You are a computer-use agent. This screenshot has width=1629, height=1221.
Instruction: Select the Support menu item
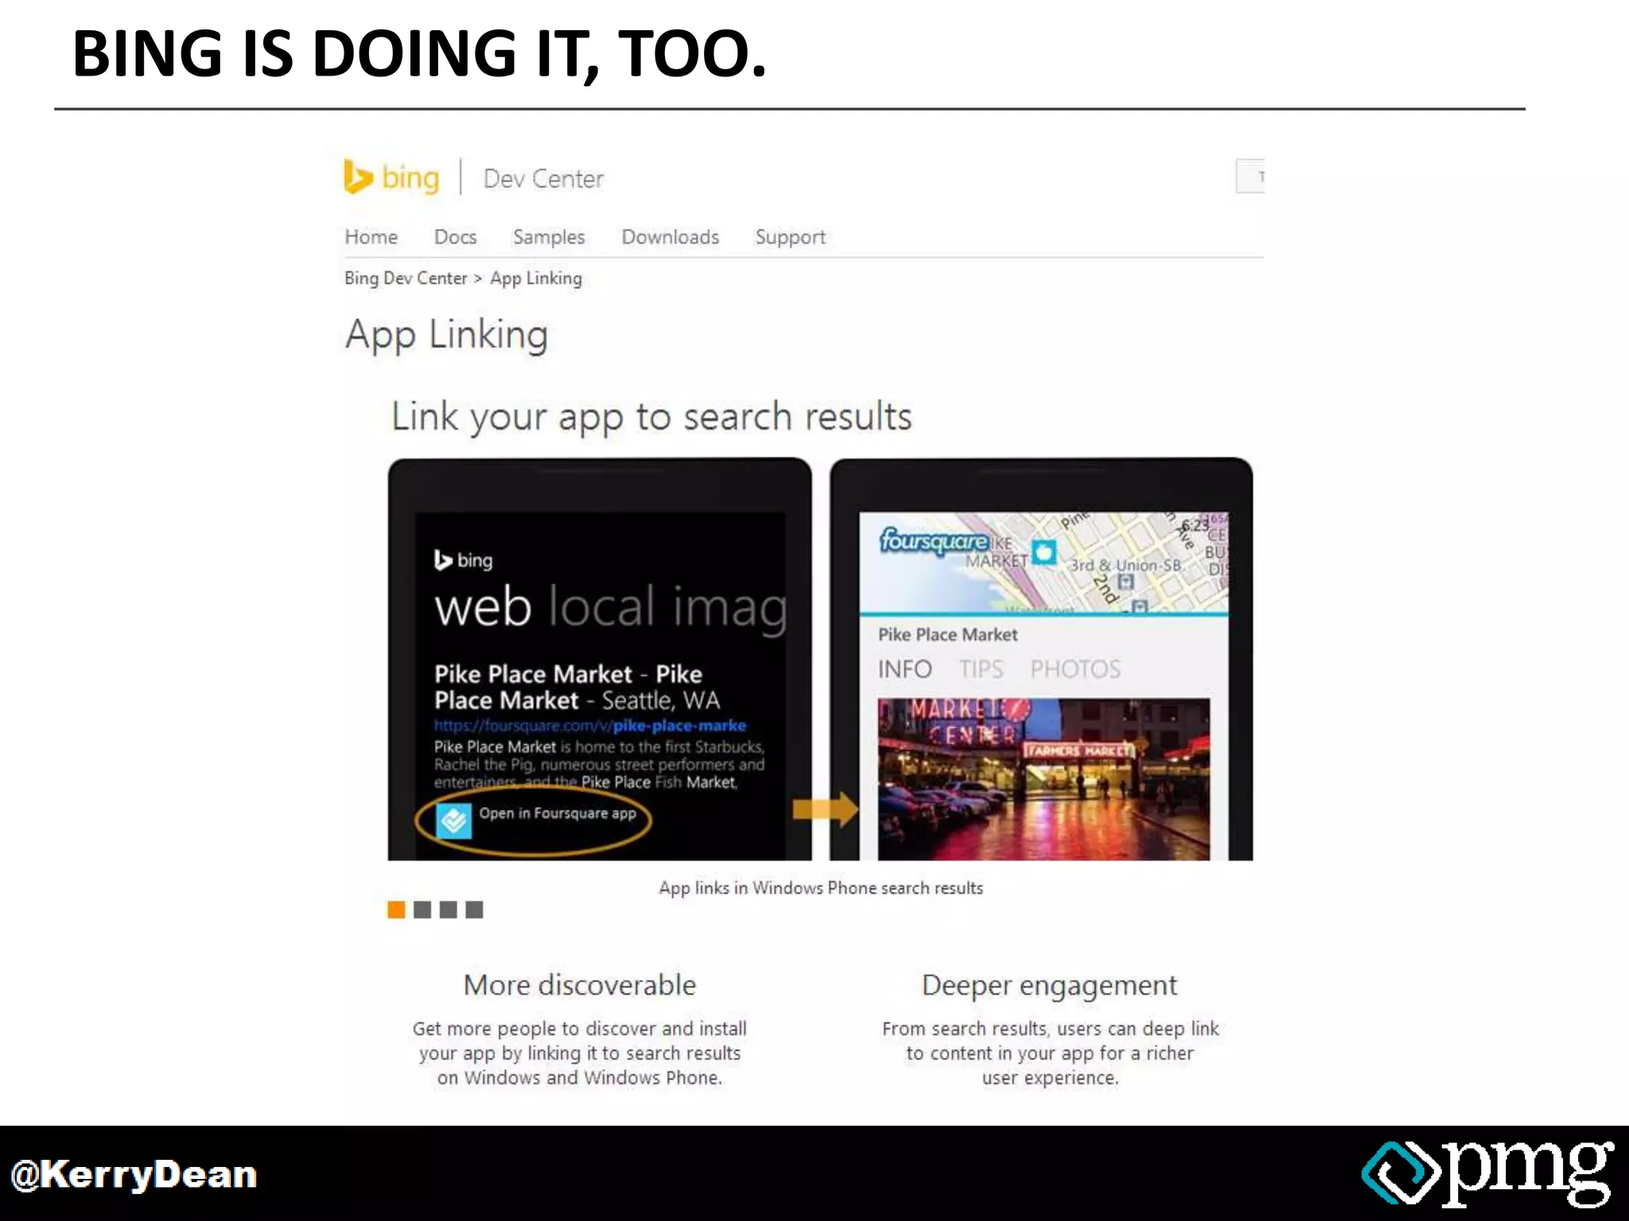[790, 237]
